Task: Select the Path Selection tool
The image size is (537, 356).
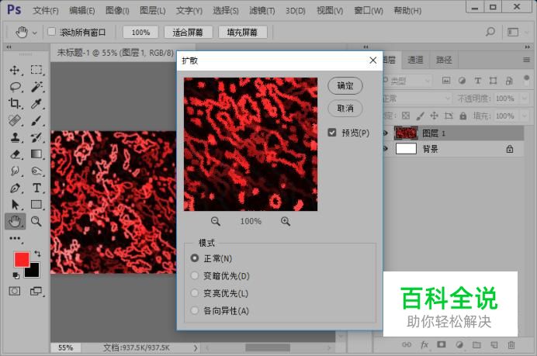Action: click(x=15, y=205)
